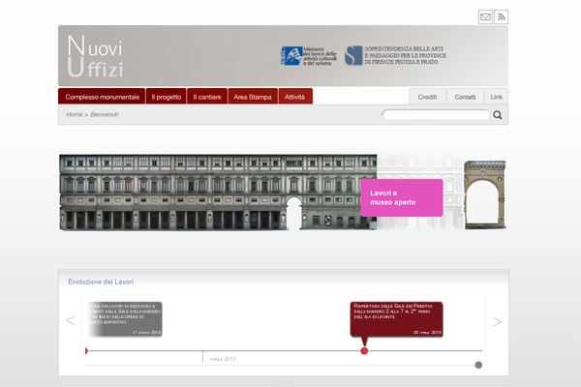Viewport: 581px width, 387px height.
Task: Open the RSS feed icon
Action: 502,16
